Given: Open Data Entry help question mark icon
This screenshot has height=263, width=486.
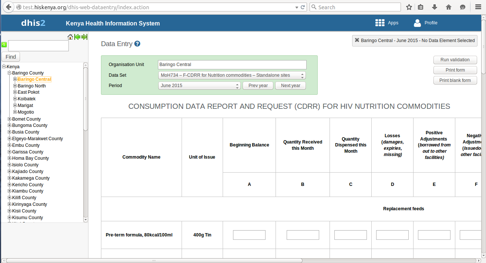Looking at the screenshot, I should [137, 44].
